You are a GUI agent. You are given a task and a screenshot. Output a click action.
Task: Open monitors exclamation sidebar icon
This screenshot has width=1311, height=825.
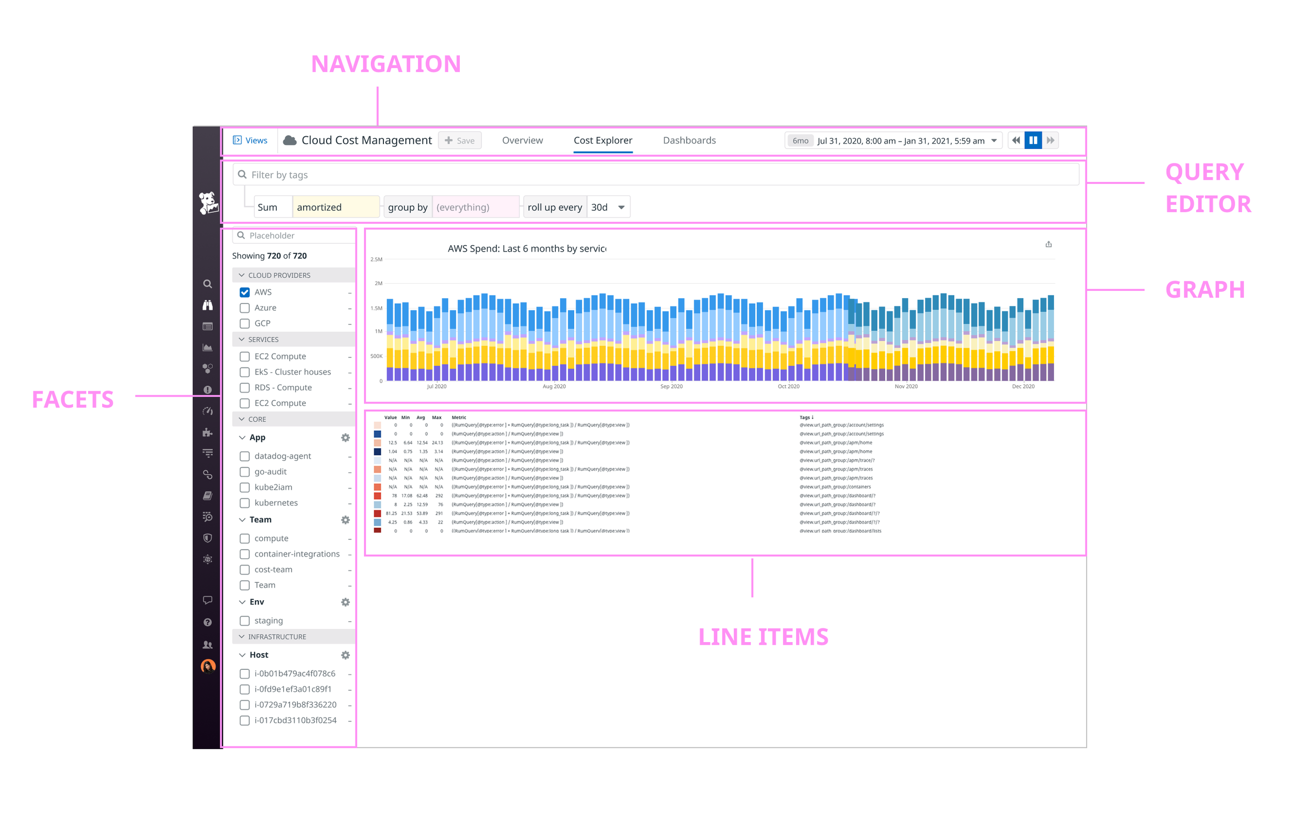tap(208, 390)
